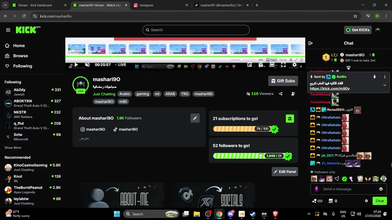The width and height of the screenshot is (392, 220).
Task: Open mashari9O Instagram link
Action: [93, 129]
